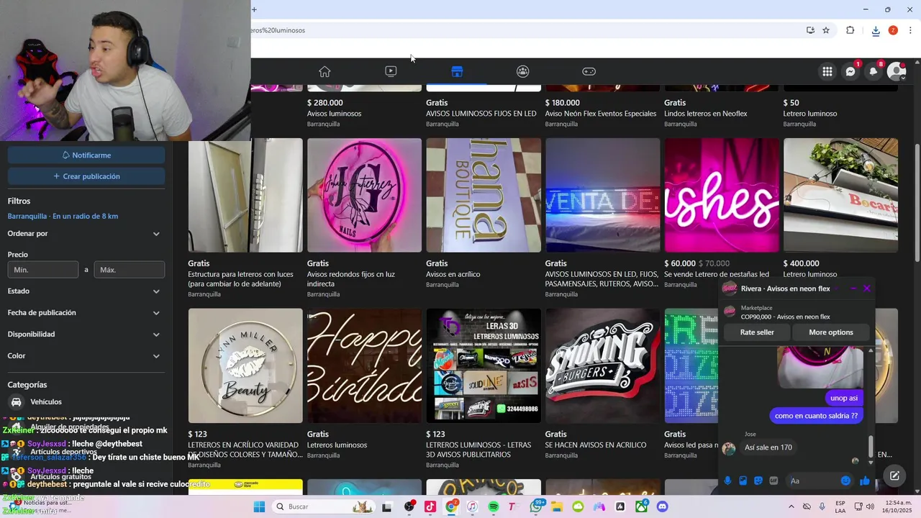Open the account profile picture menu
The width and height of the screenshot is (921, 518).
click(897, 71)
